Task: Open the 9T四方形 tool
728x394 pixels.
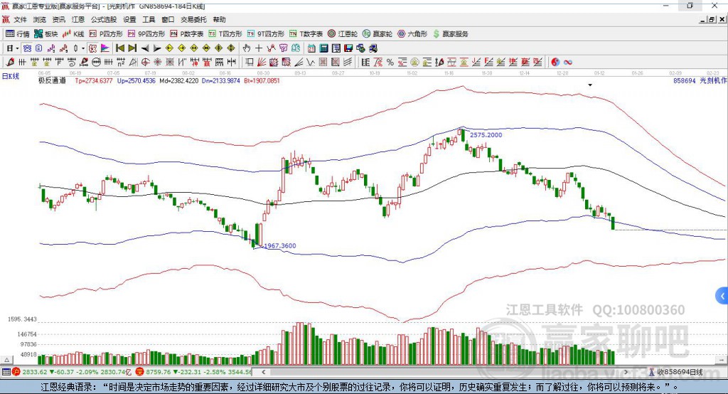Action: coord(266,34)
